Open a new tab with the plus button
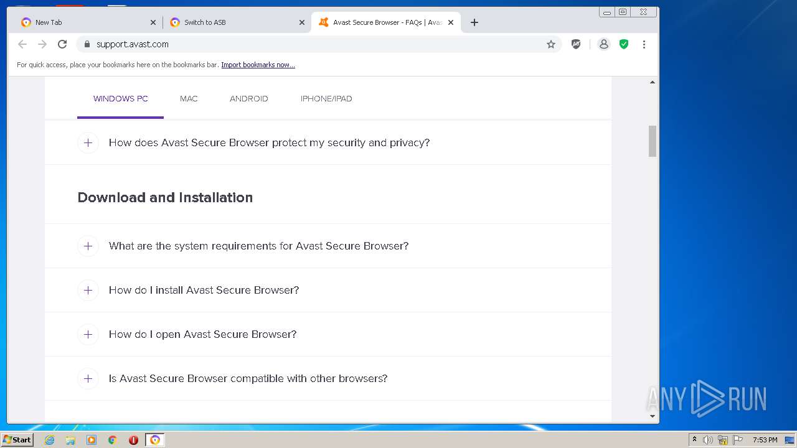797x448 pixels. pos(474,22)
